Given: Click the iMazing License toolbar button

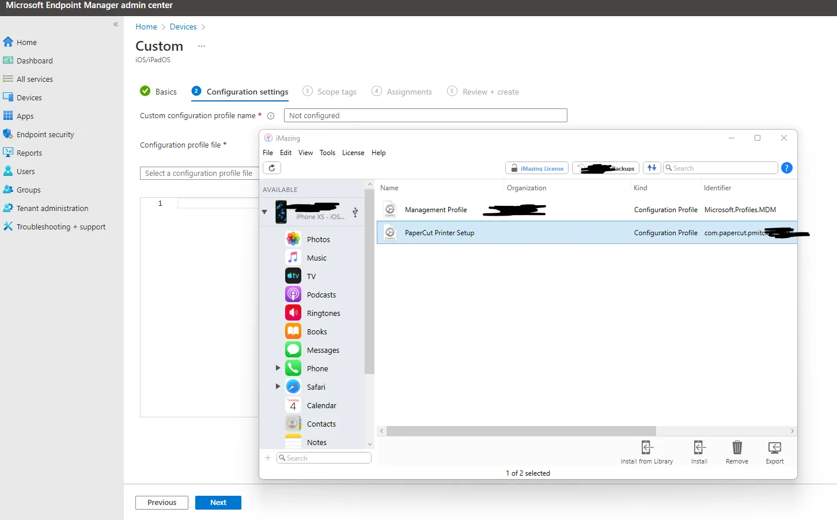Looking at the screenshot, I should click(537, 168).
